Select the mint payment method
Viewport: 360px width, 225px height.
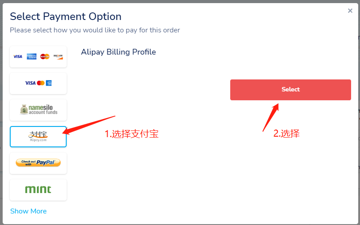pyautogui.click(x=38, y=190)
